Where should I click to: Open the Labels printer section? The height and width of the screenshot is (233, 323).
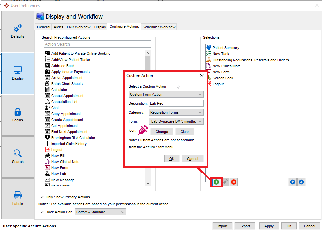(18, 199)
